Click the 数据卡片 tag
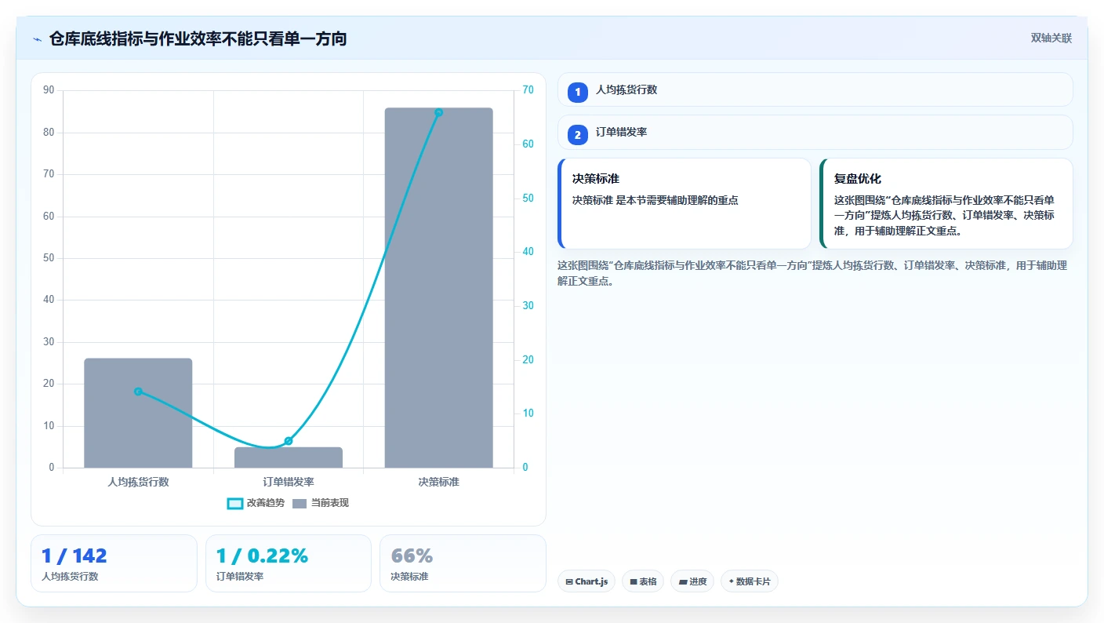Image resolution: width=1104 pixels, height=623 pixels. point(750,581)
